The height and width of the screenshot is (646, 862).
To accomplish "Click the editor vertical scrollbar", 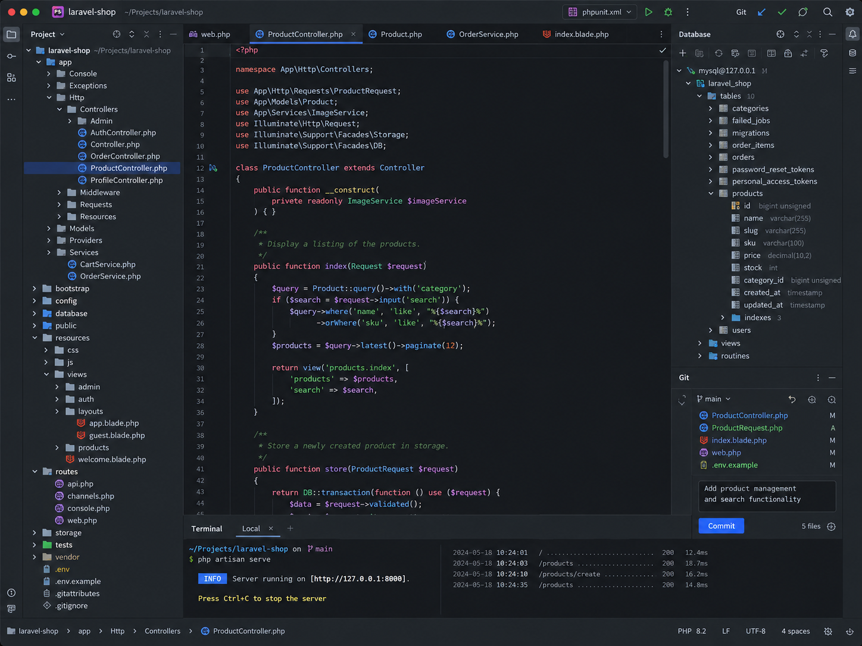I will pyautogui.click(x=666, y=110).
